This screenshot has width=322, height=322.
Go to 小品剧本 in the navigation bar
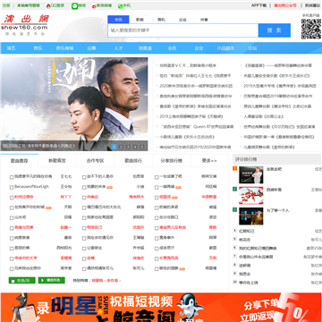tap(225, 48)
